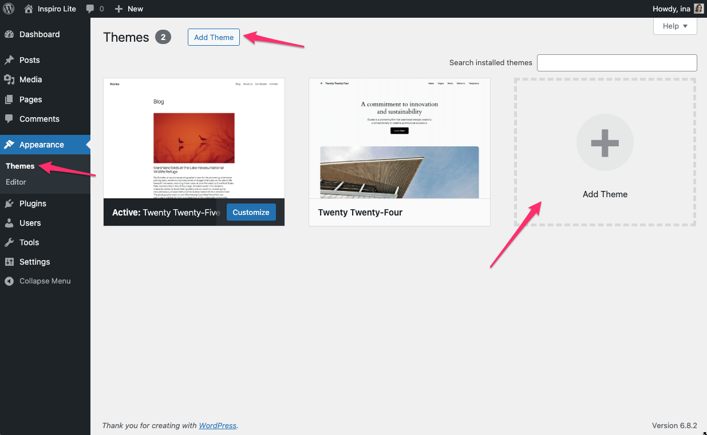Click the Tools wrench icon in sidebar
This screenshot has height=435, width=707.
[x=9, y=242]
